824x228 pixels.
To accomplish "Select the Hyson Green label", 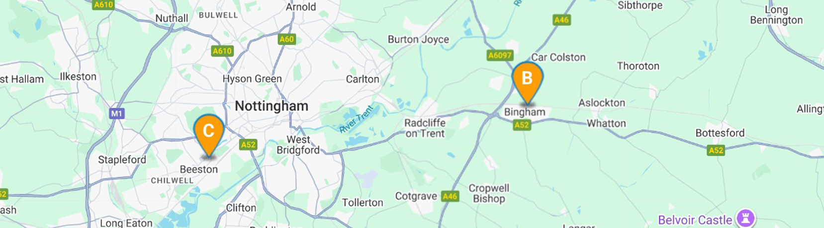I will click(x=252, y=79).
